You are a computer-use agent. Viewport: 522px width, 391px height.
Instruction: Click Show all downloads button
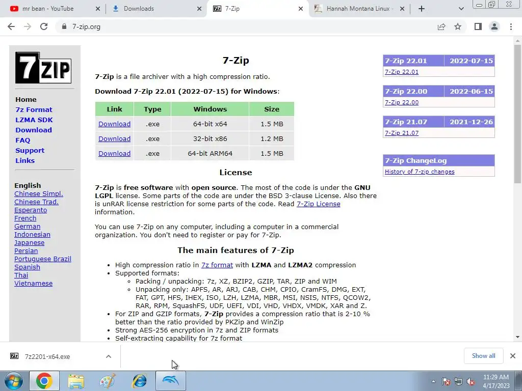click(483, 356)
